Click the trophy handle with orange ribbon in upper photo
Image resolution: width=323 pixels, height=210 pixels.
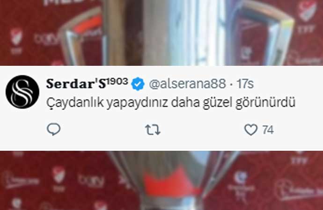[x=82, y=38]
